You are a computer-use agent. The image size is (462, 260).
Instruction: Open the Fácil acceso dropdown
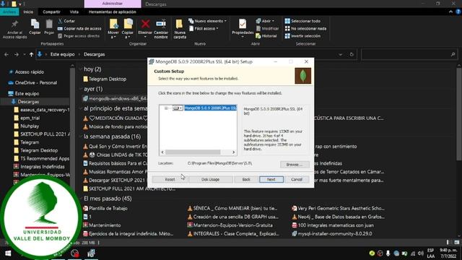(x=204, y=29)
